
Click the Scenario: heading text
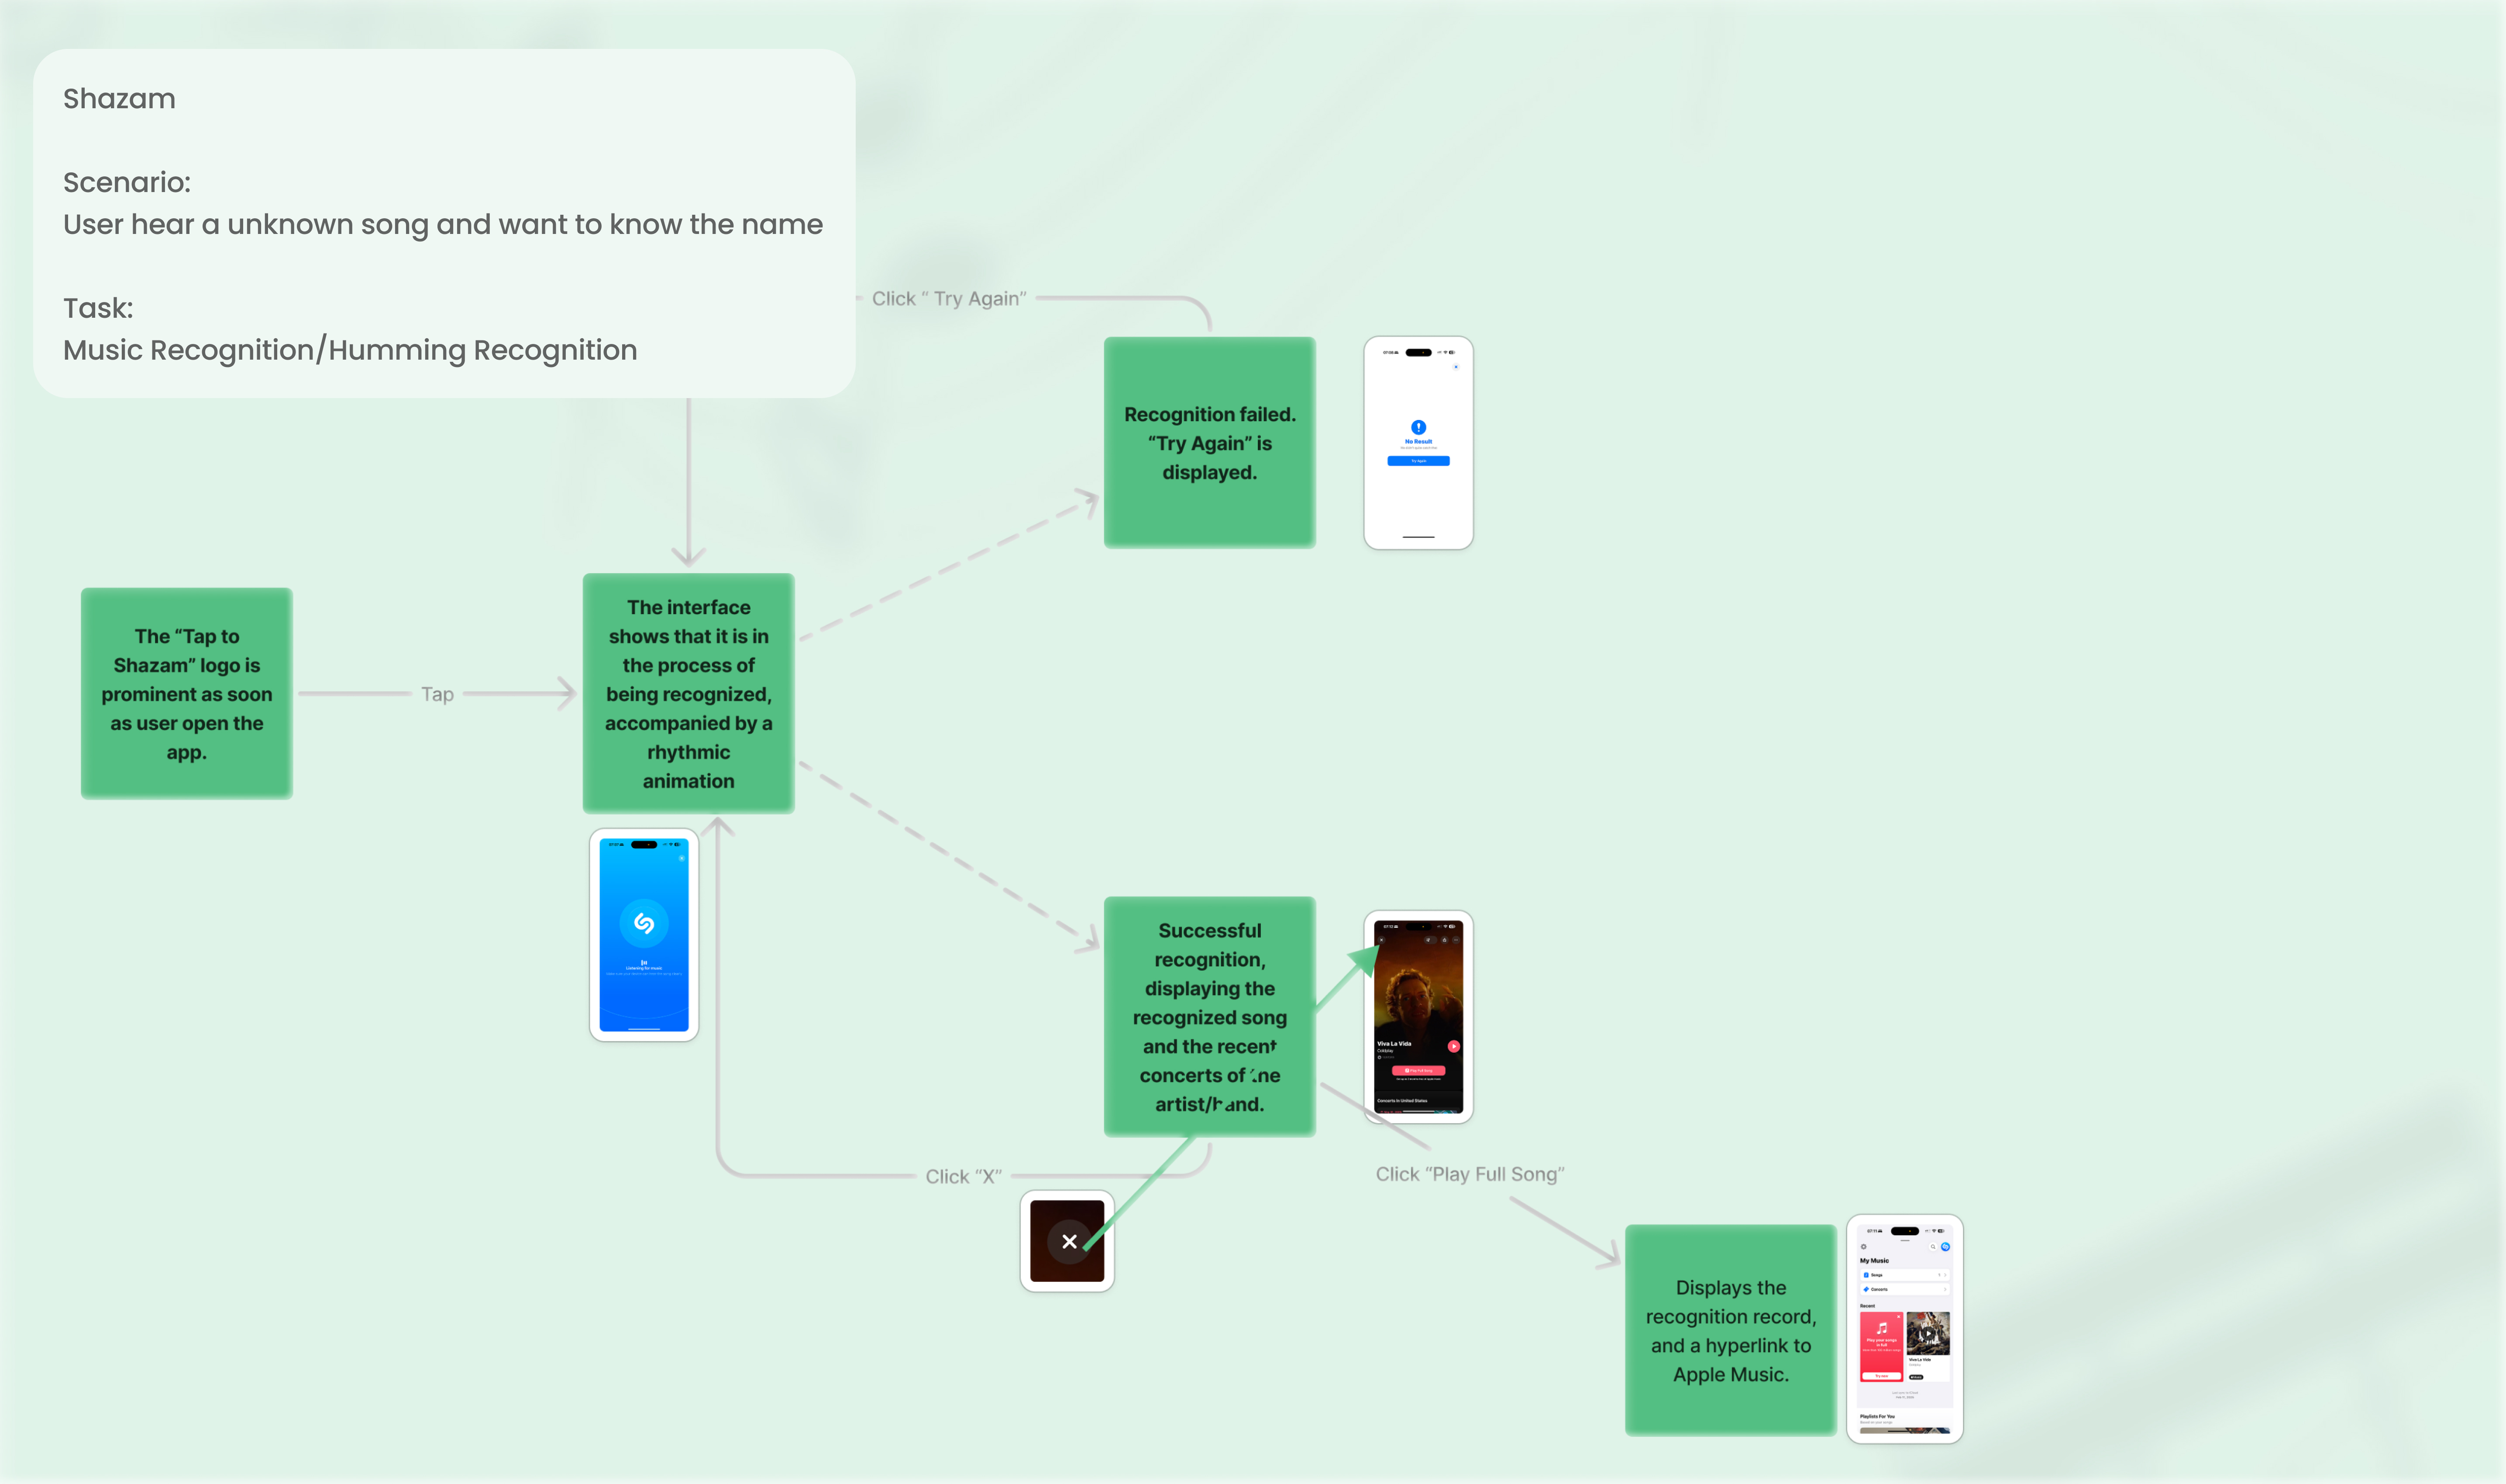(127, 182)
